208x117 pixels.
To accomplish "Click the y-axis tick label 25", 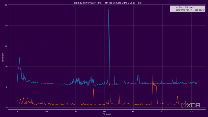I will (x=6, y=5).
